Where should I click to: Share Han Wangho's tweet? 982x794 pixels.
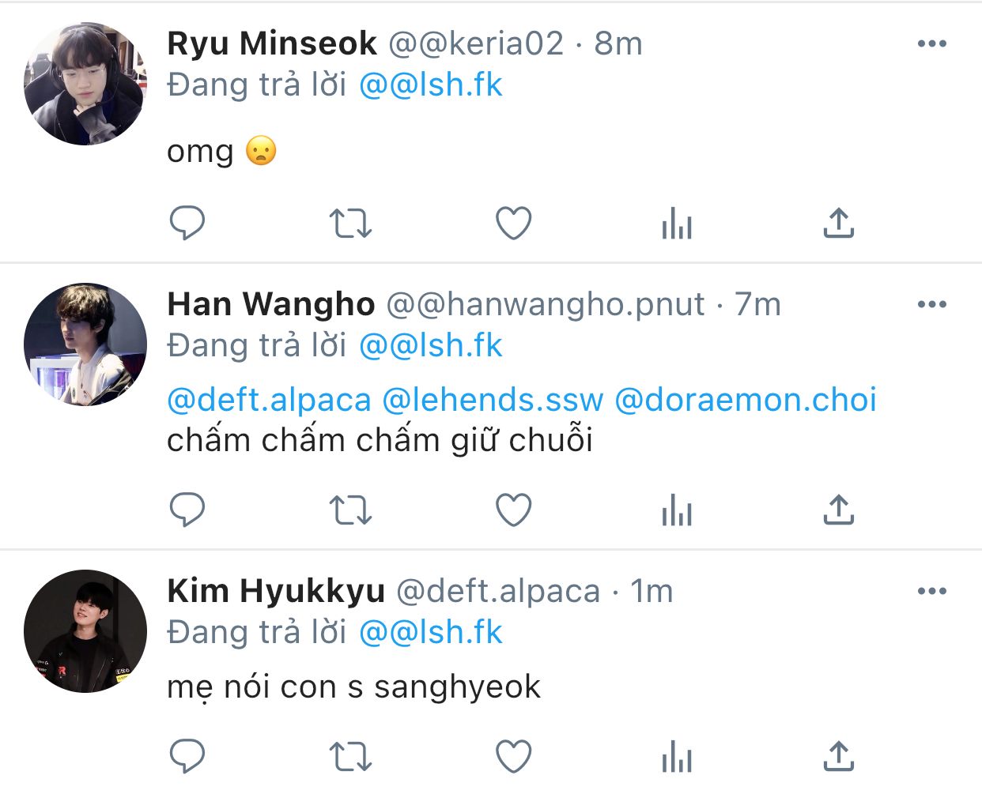click(x=838, y=510)
